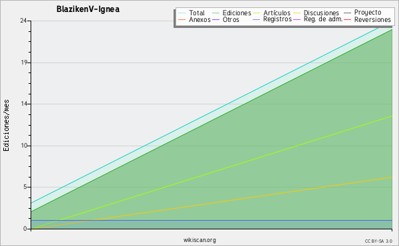Screen dimensions: 399x246
Task: Click the chart title BlazikenV-Ignea
Action: tap(88, 9)
